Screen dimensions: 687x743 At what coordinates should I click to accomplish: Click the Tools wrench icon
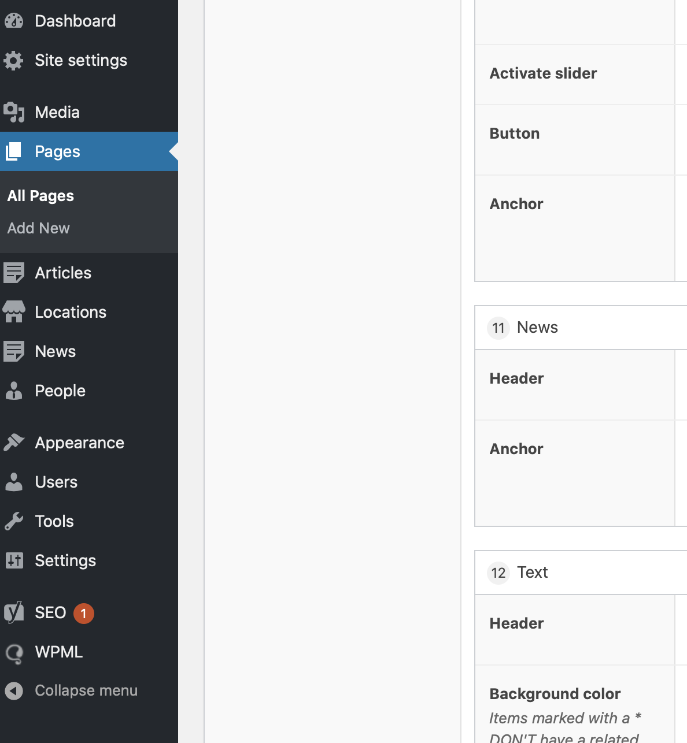coord(14,521)
